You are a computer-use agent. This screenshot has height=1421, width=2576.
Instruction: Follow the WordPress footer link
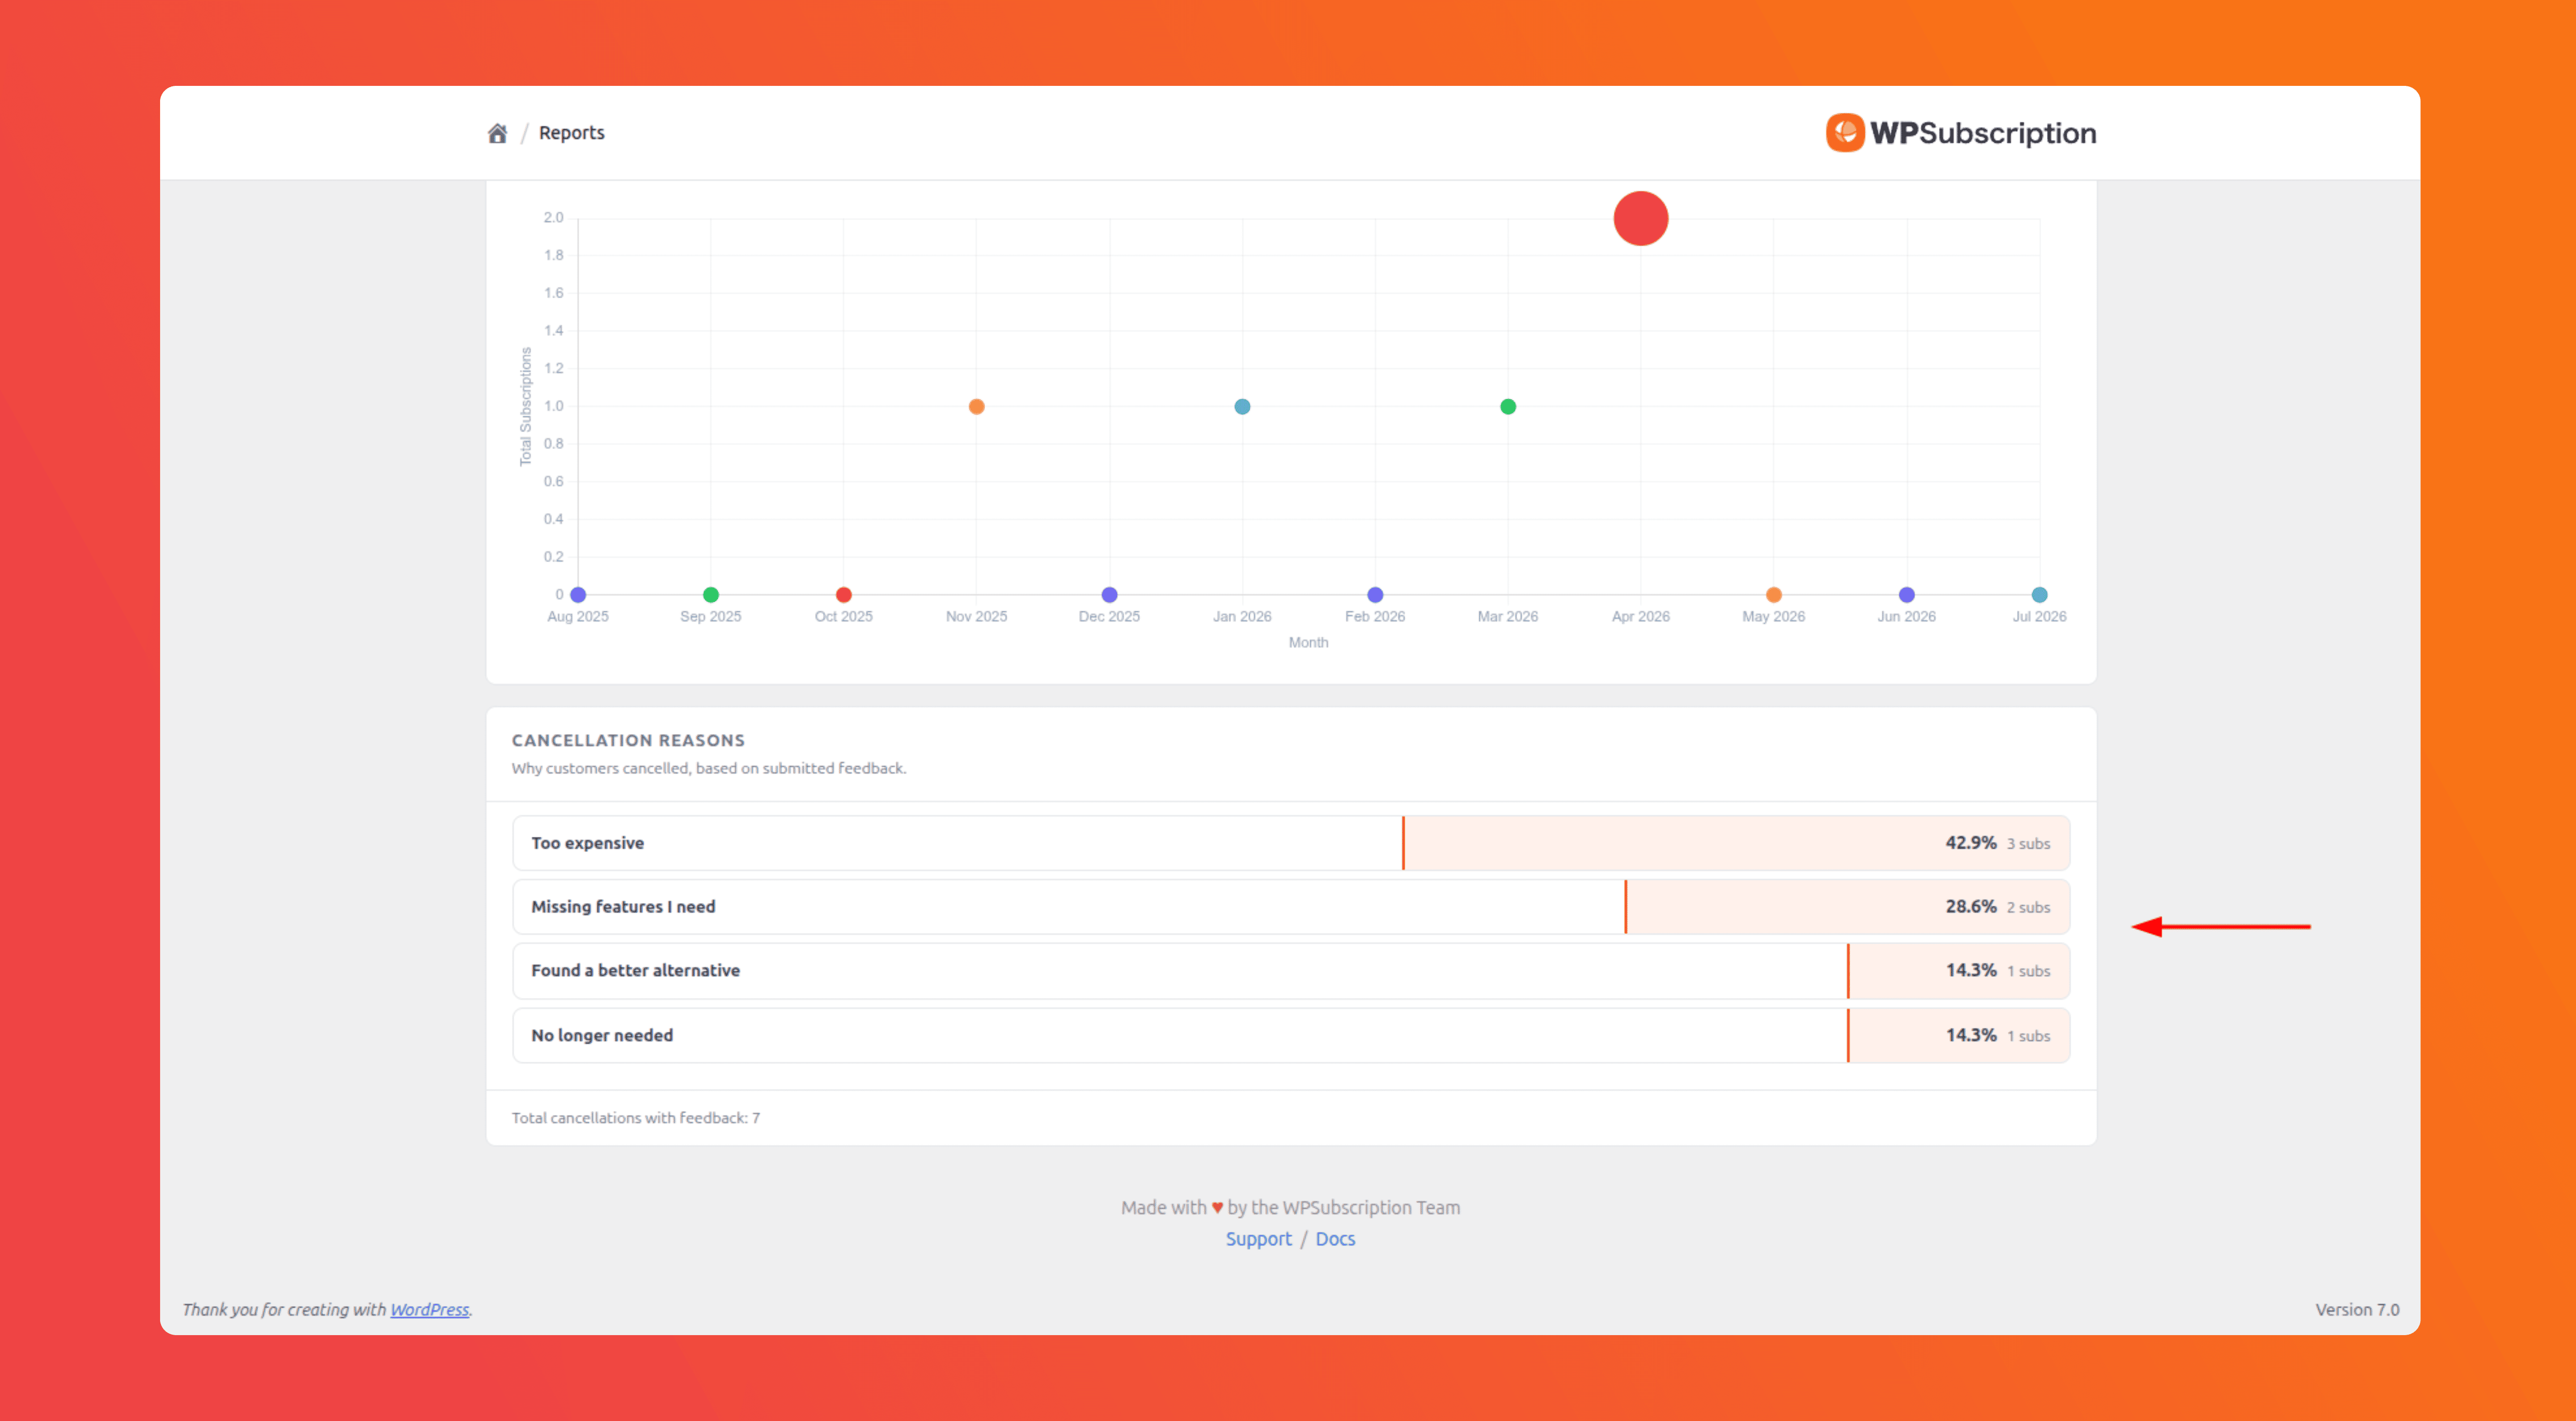429,1309
